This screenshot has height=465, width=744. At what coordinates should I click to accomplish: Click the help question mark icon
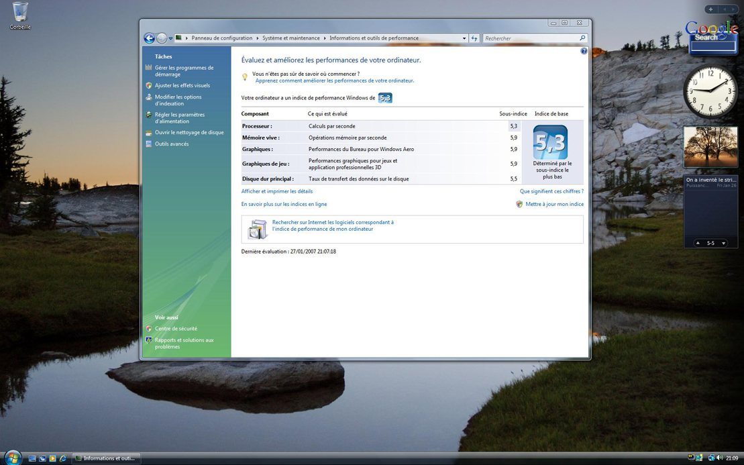(x=584, y=51)
